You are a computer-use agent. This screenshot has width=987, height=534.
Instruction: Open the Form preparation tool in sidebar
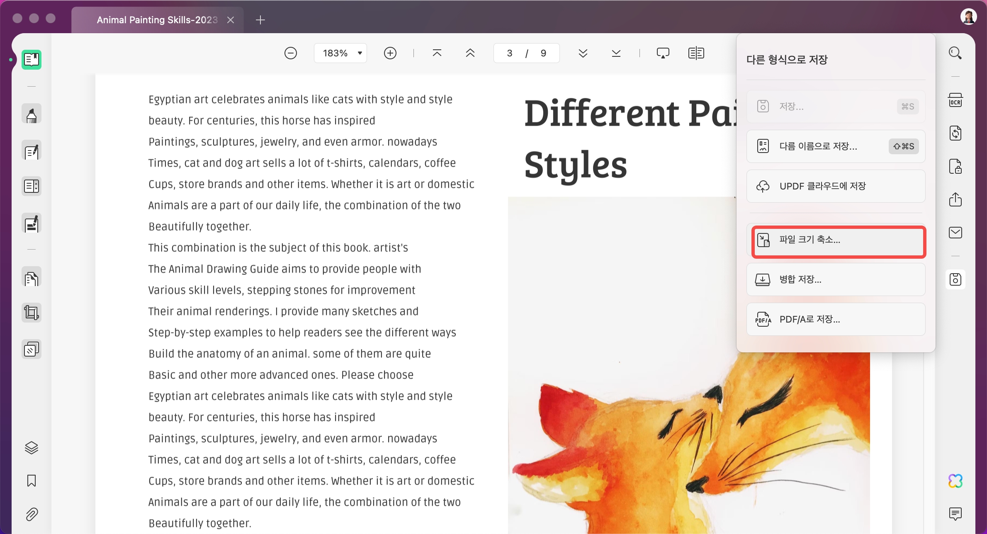tap(32, 187)
